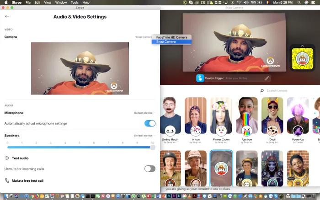This screenshot has height=200, width=320.
Task: Click the Custom Trigger hotkey field
Action: 244,78
